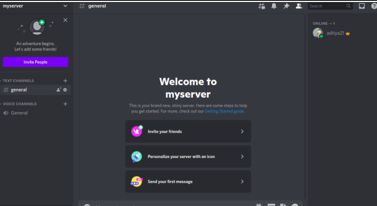Click the #general channel title in header

coord(97,6)
